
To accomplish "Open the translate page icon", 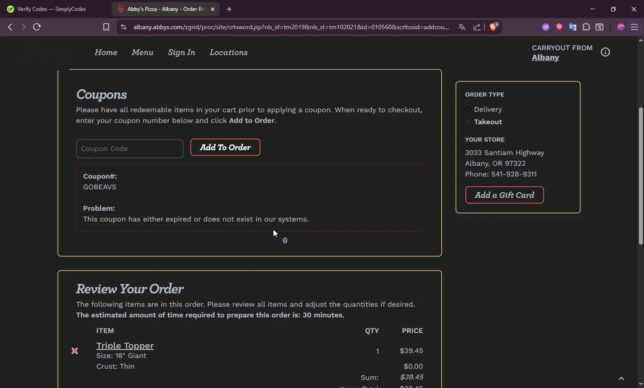I will (x=462, y=27).
